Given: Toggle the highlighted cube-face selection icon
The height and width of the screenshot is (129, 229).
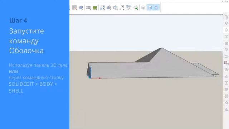Looking at the screenshot, I should pyautogui.click(x=150, y=8).
